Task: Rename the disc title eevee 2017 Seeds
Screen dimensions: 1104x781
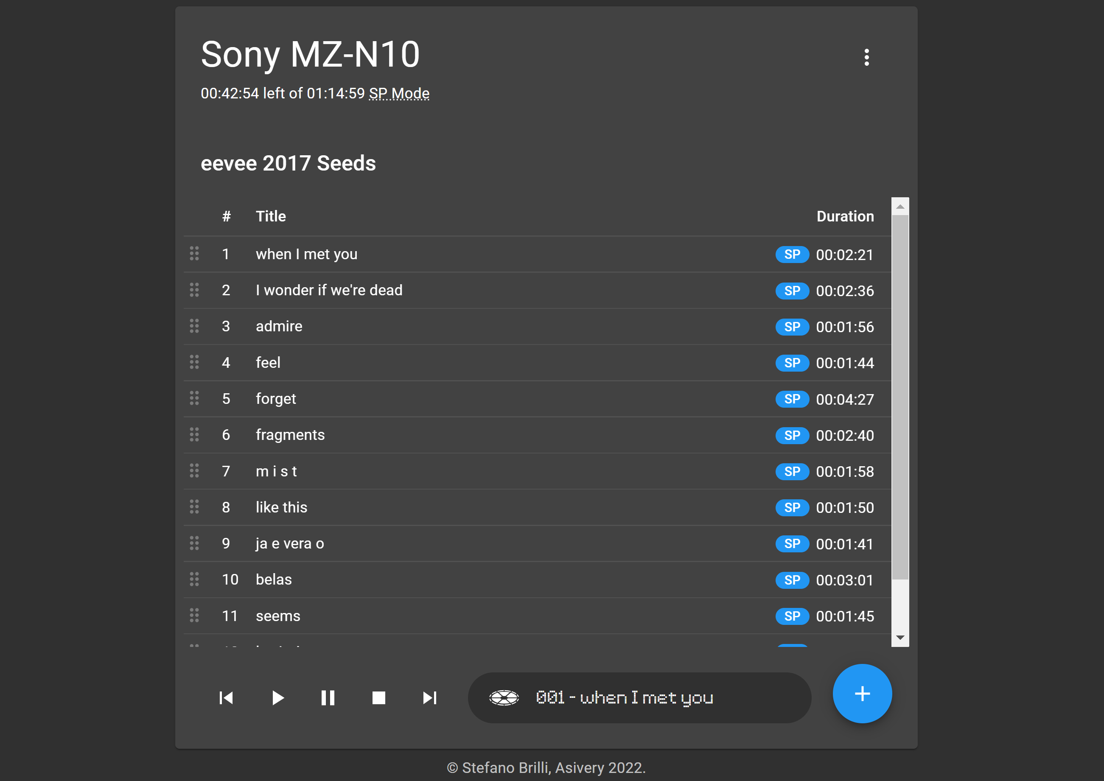Action: tap(289, 163)
